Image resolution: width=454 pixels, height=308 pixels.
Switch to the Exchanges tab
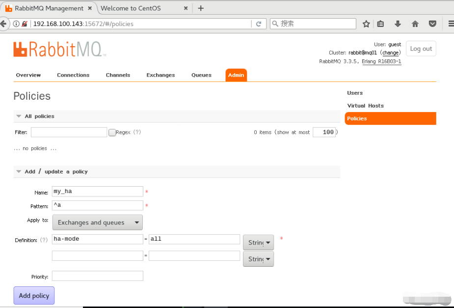[160, 75]
